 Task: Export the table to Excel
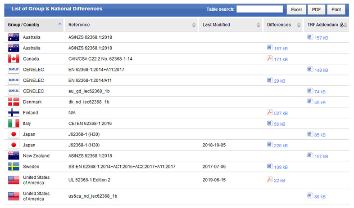296,9
